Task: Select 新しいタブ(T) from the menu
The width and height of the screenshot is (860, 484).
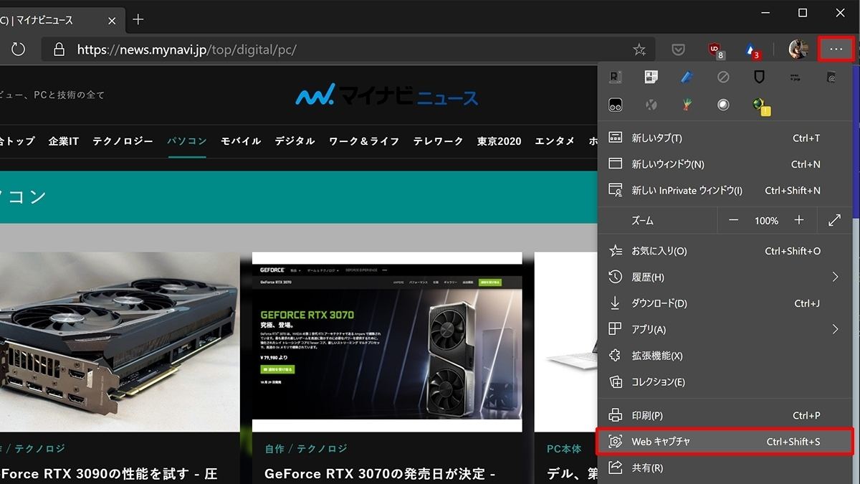Action: coord(726,138)
